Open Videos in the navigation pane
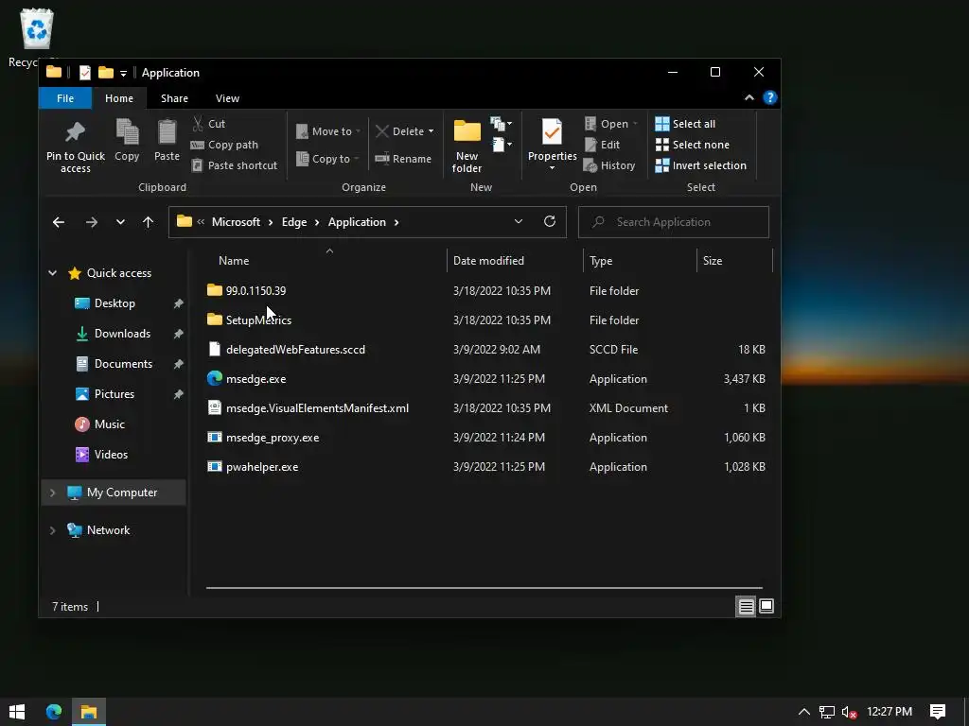This screenshot has width=969, height=726. point(112,455)
